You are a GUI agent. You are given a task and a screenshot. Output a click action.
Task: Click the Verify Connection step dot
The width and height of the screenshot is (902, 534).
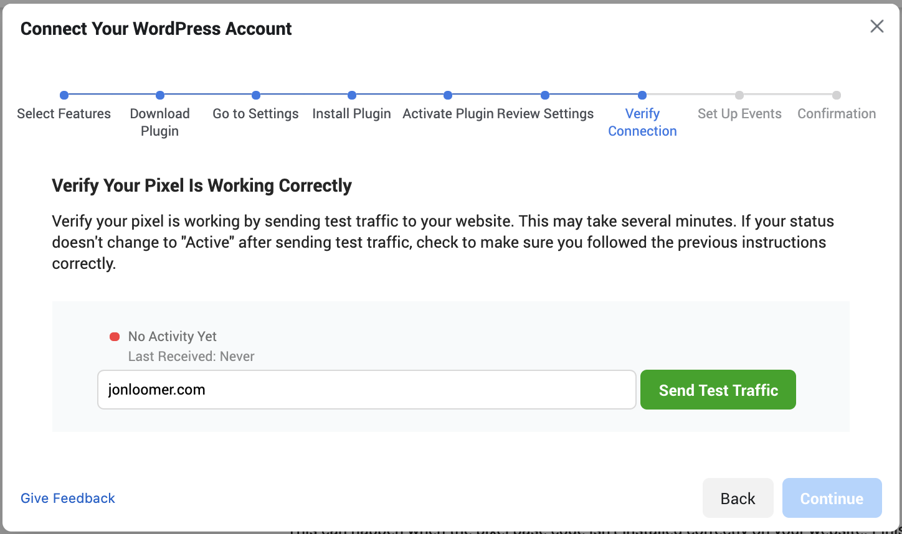[x=642, y=95]
